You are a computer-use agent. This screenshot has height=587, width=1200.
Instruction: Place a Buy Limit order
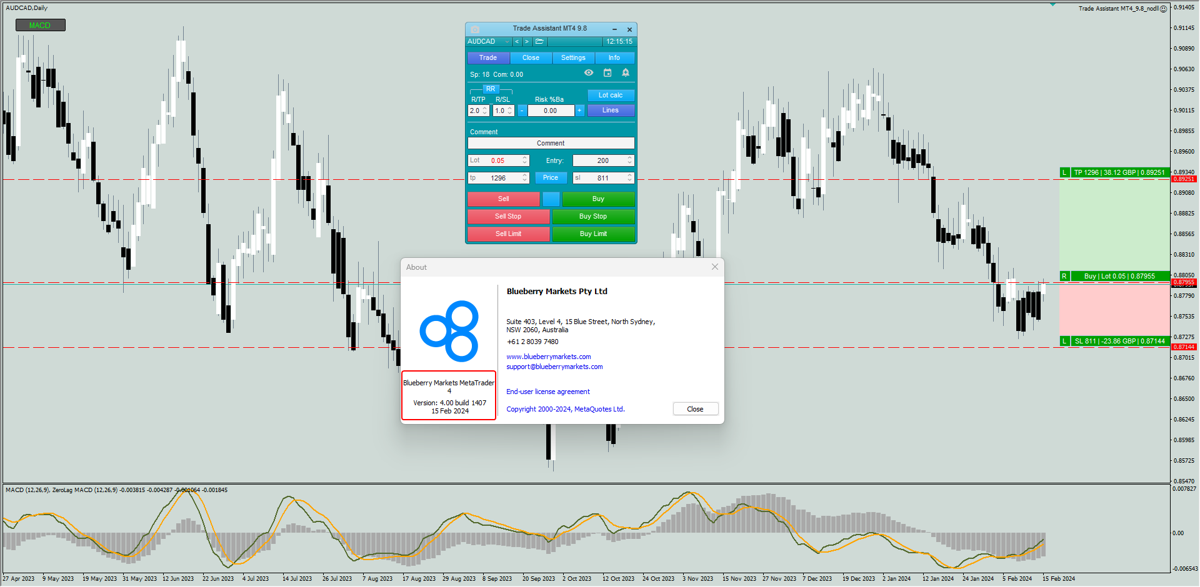tap(593, 234)
